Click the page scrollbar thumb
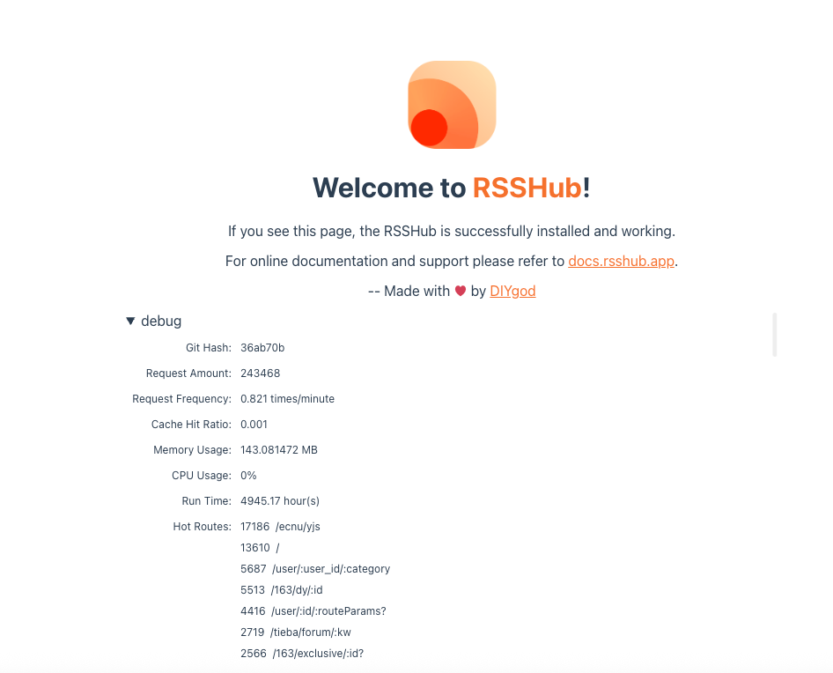 (x=775, y=335)
